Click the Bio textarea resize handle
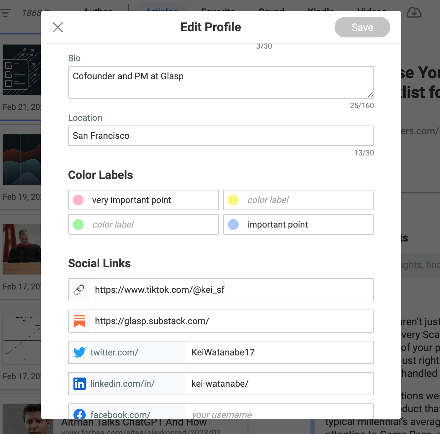This screenshot has width=440, height=434. [x=370, y=95]
